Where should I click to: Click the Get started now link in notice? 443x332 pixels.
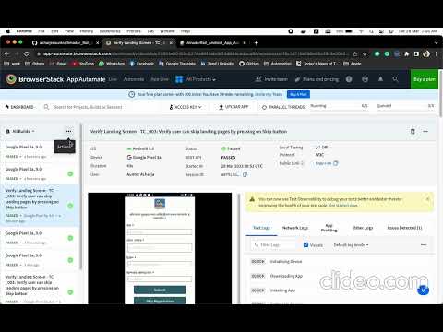343,205
